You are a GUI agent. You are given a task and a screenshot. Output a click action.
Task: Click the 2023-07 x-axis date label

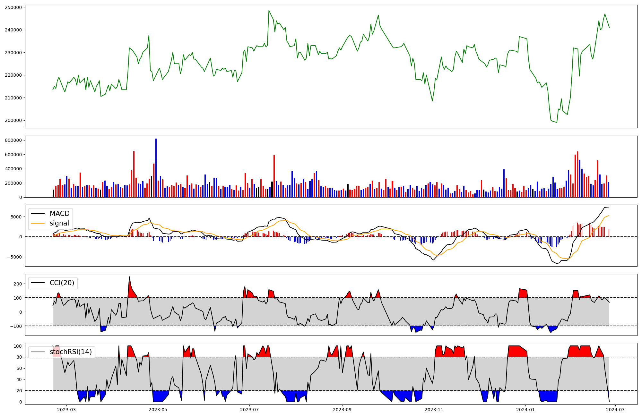click(x=249, y=409)
